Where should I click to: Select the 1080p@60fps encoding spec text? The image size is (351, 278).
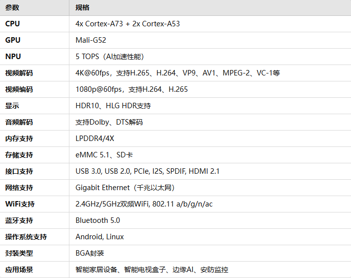tap(132, 89)
